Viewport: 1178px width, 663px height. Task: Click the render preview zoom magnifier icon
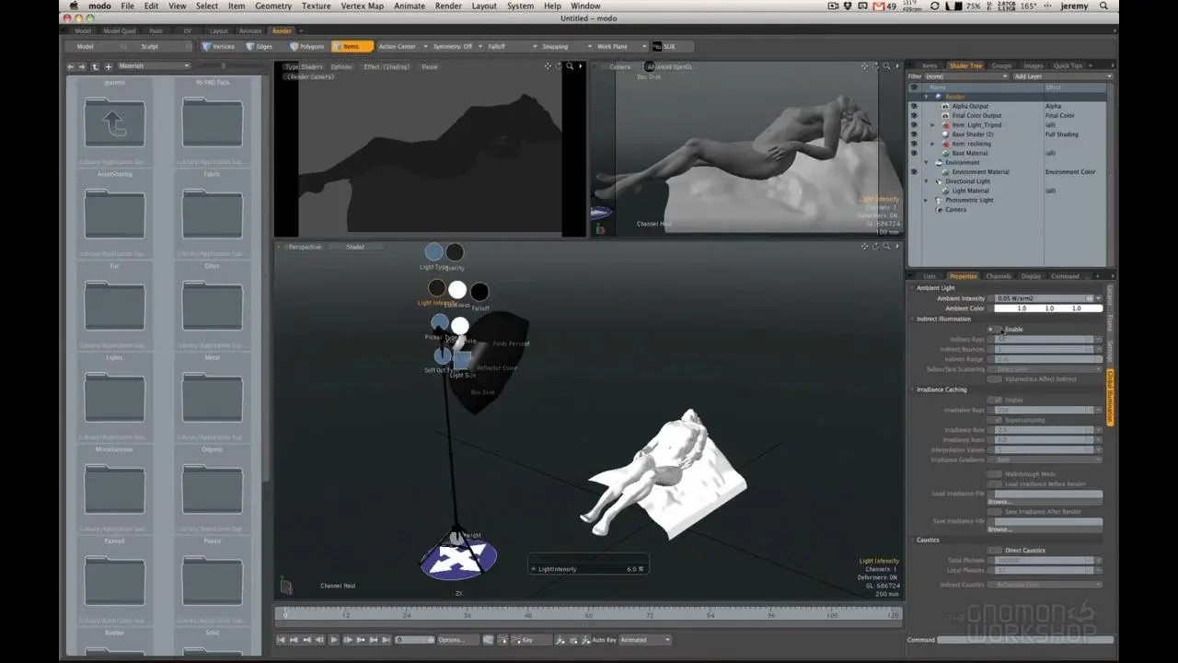570,66
